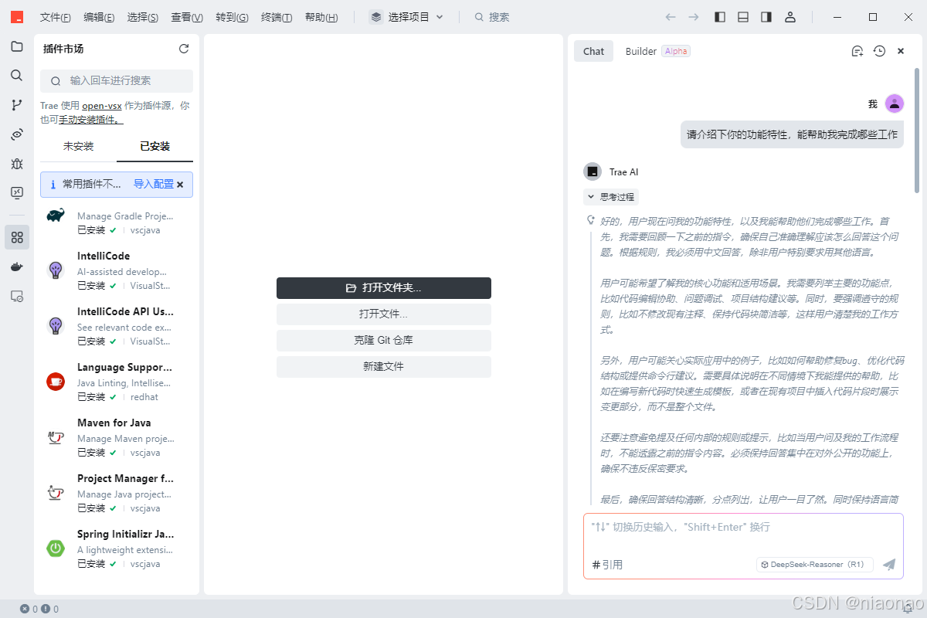Send the chat message with paper plane
The image size is (927, 618).
[x=889, y=565]
